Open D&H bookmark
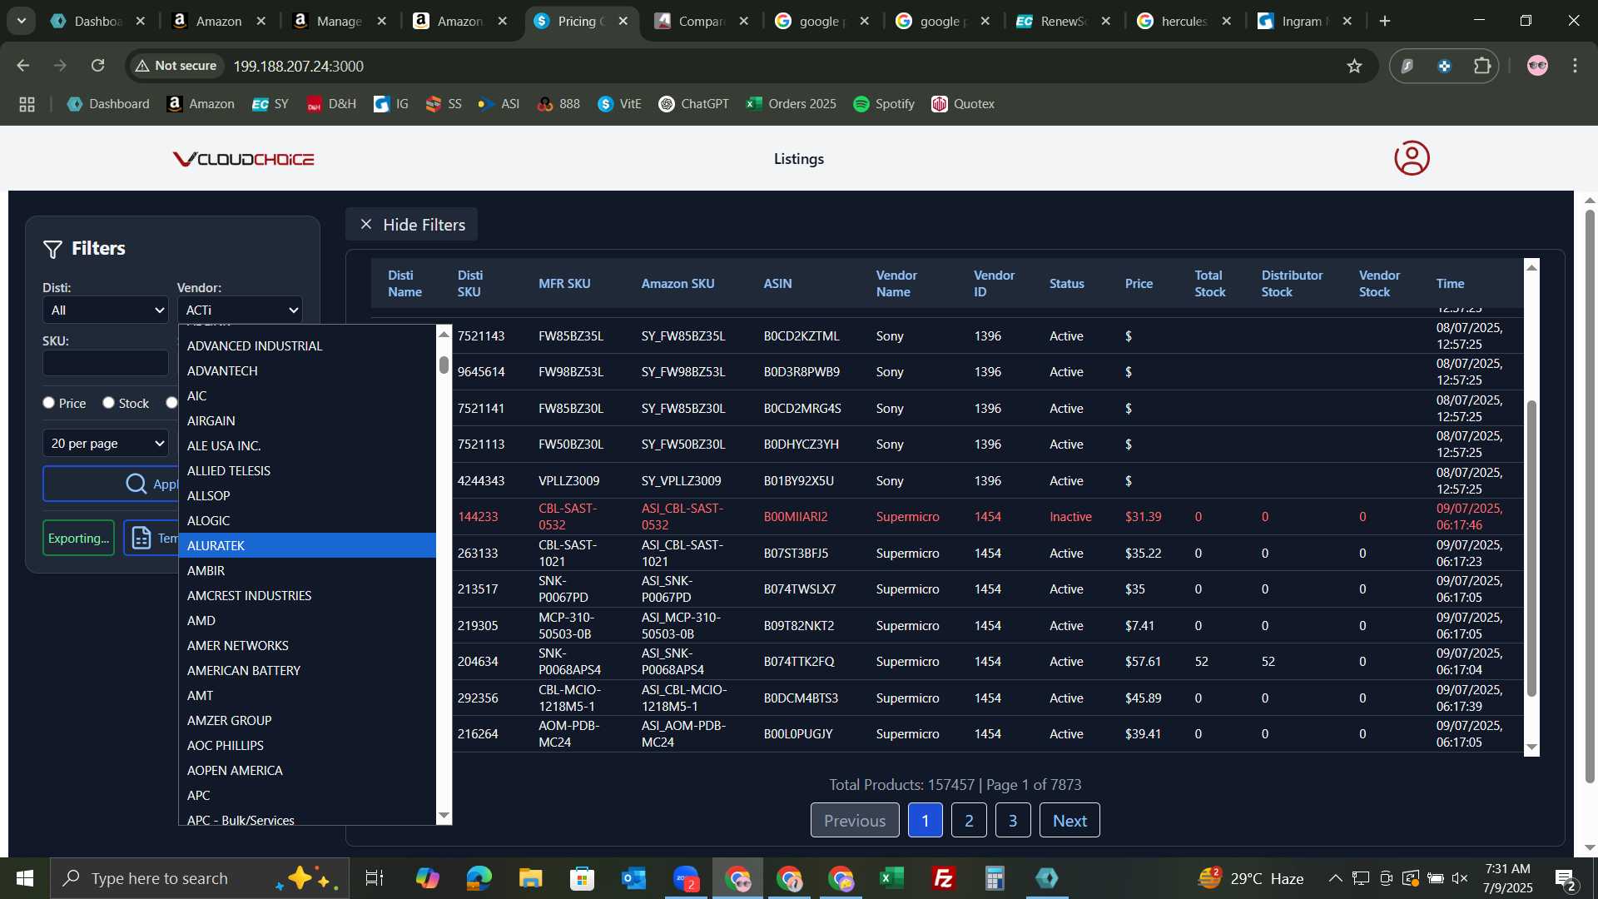The height and width of the screenshot is (899, 1598). click(x=331, y=104)
